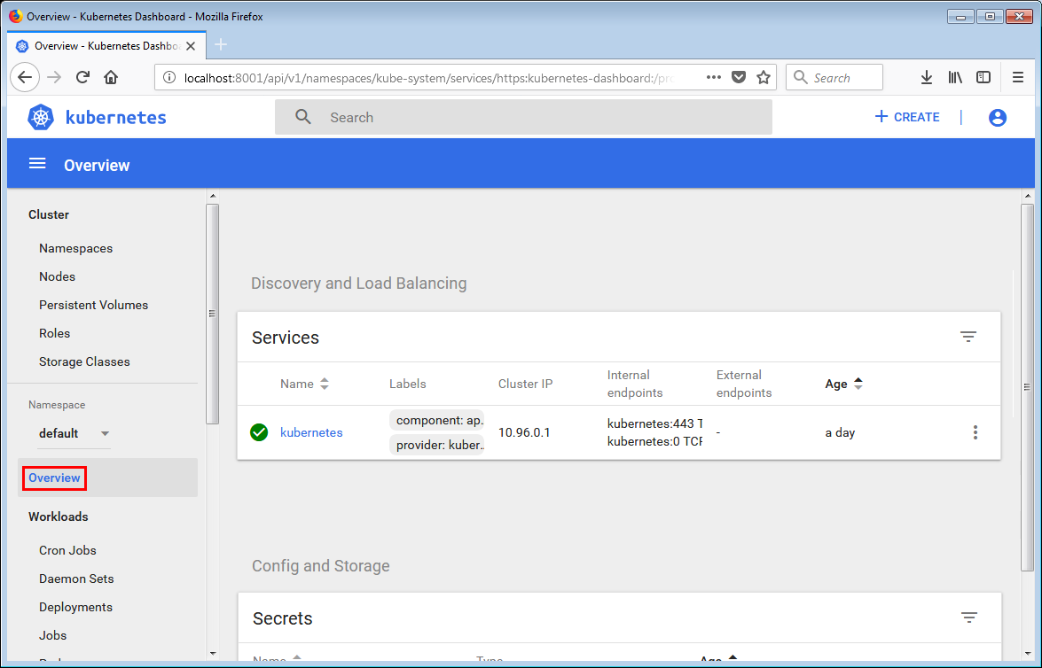Filter the Services table with filter icon

[x=968, y=337]
